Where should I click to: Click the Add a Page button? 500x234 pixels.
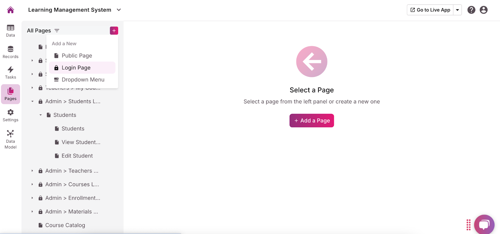(x=312, y=121)
